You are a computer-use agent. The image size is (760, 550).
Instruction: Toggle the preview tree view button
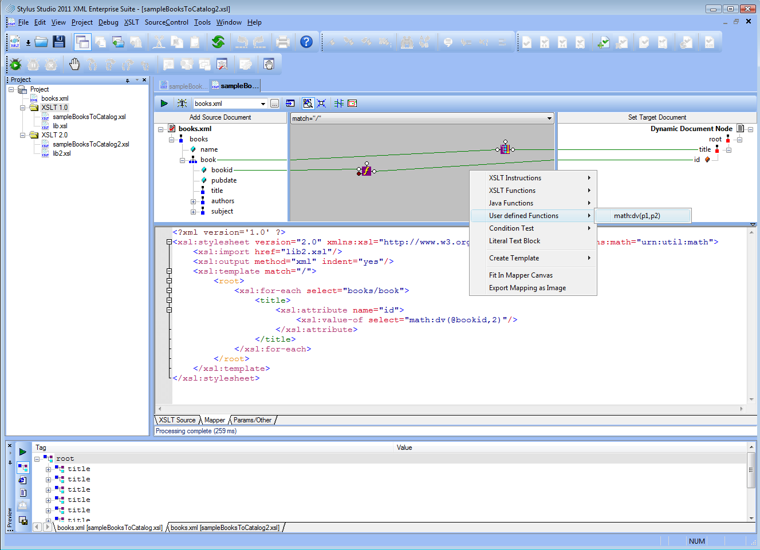[23, 468]
